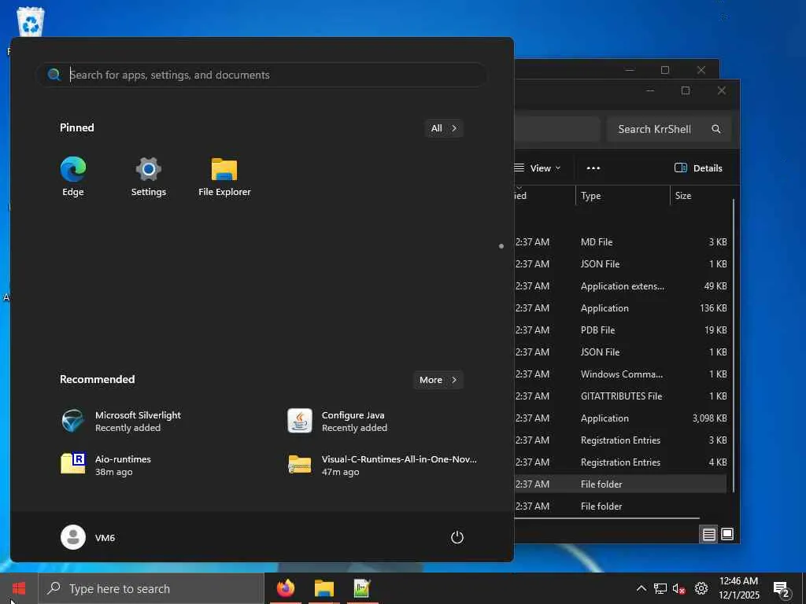806x604 pixels.
Task: Open the notepad app icon on taskbar
Action: (362, 588)
